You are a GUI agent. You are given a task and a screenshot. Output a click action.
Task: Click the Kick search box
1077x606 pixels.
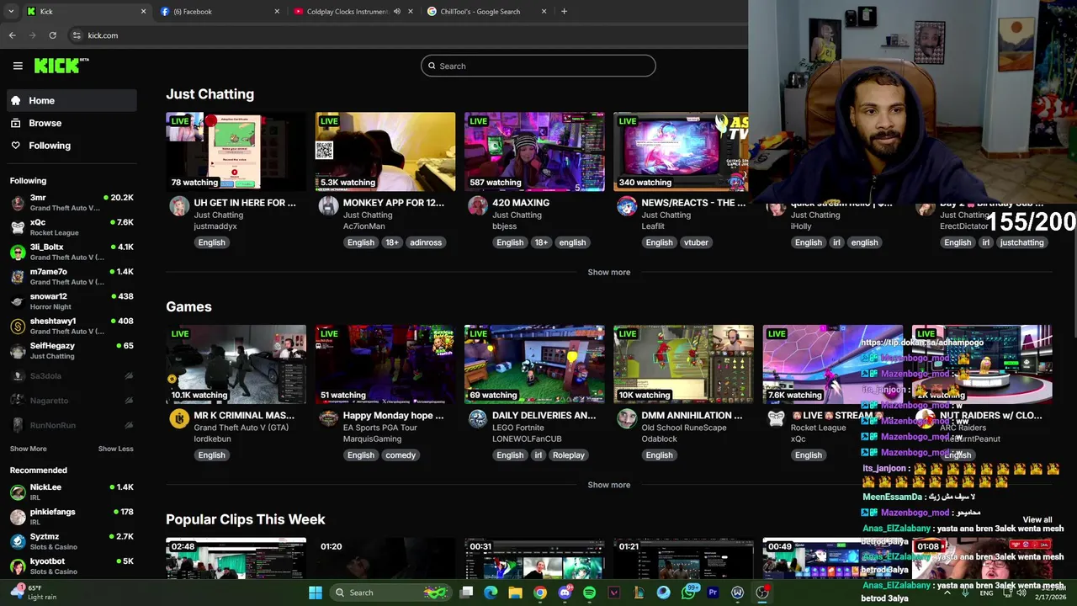point(538,66)
